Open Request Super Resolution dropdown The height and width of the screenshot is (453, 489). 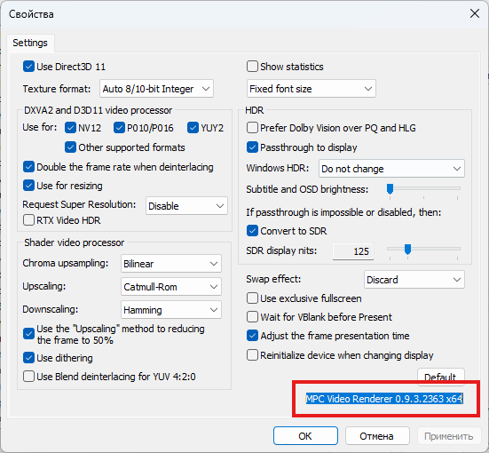coord(186,206)
